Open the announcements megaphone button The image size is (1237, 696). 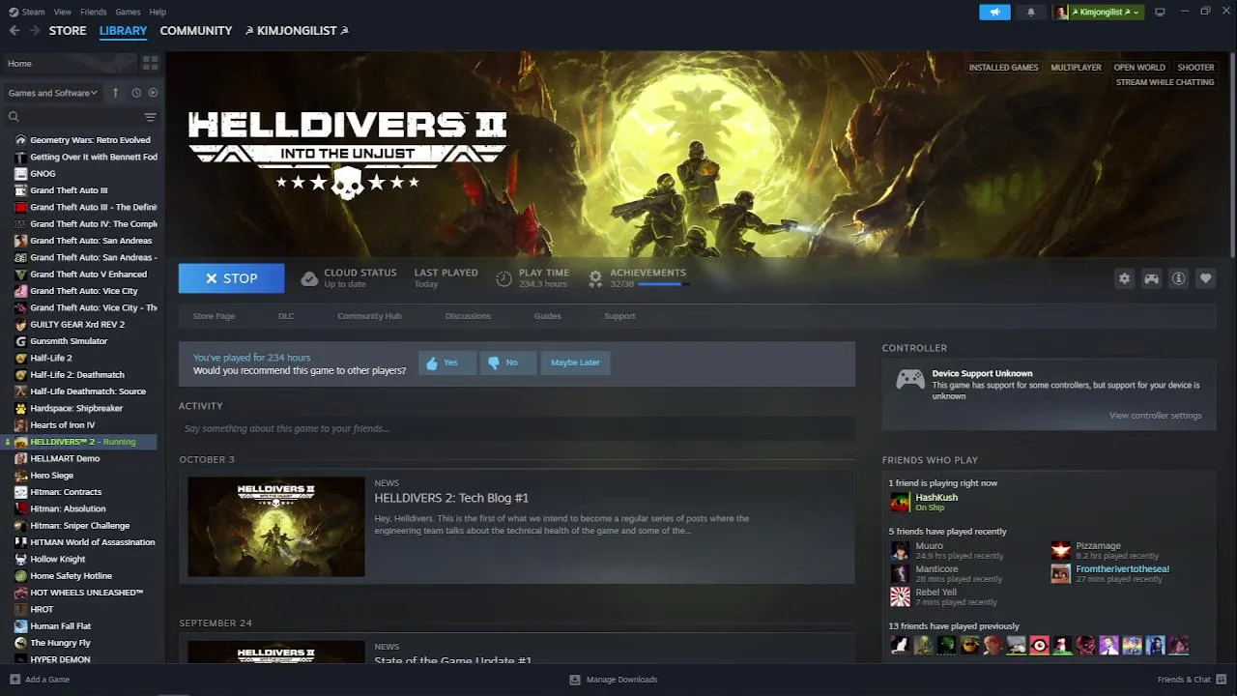pyautogui.click(x=994, y=12)
